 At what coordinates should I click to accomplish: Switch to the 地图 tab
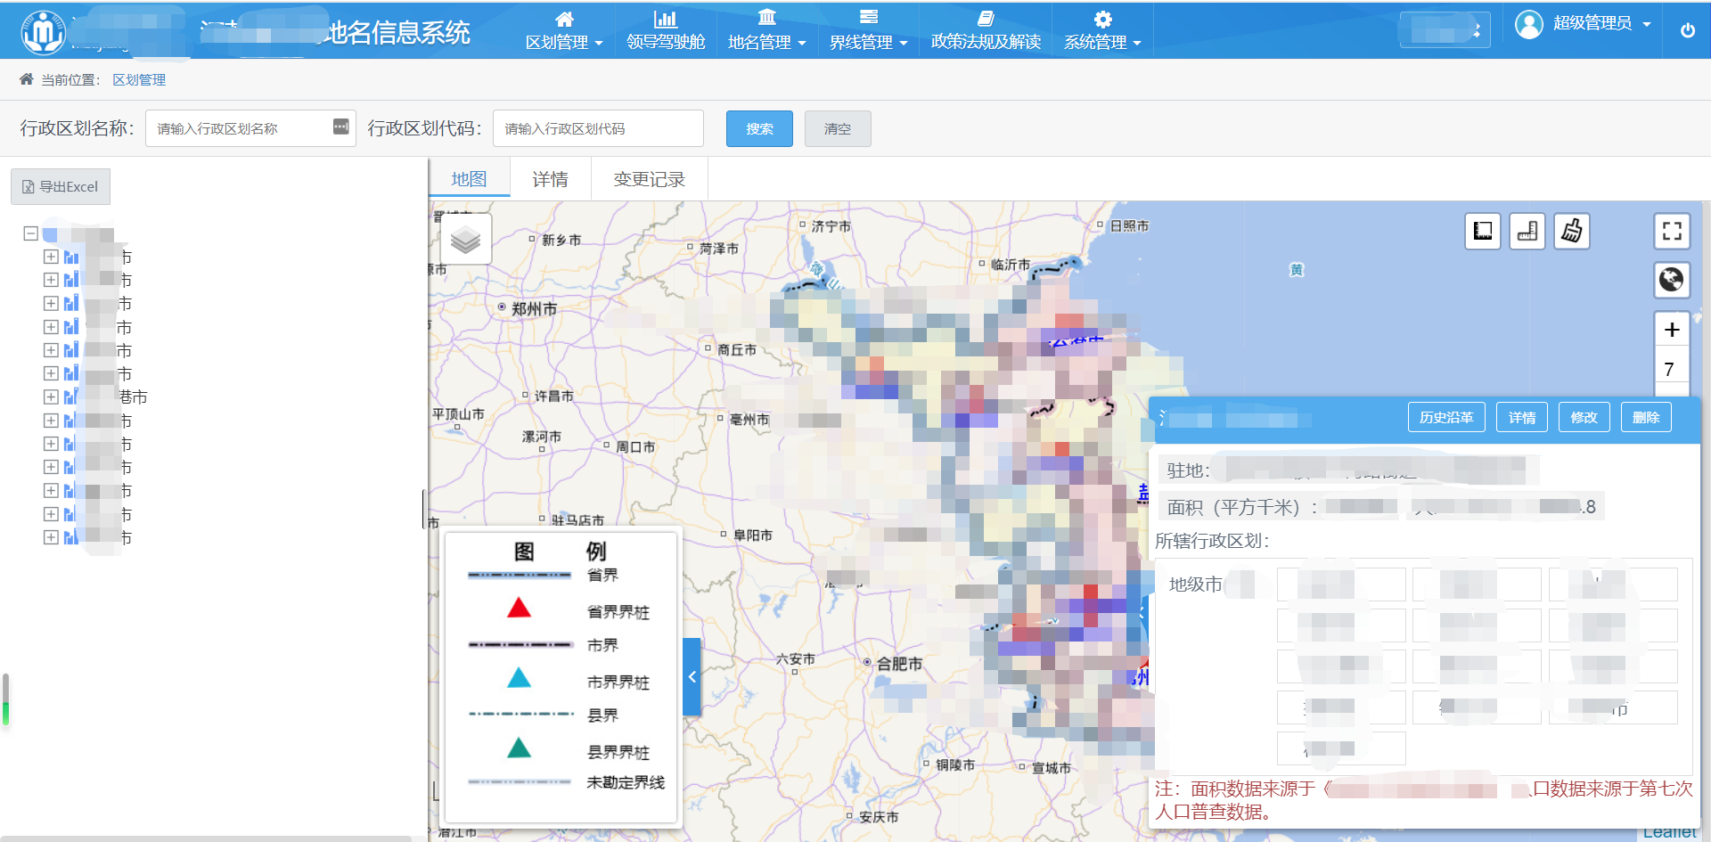pyautogui.click(x=469, y=178)
